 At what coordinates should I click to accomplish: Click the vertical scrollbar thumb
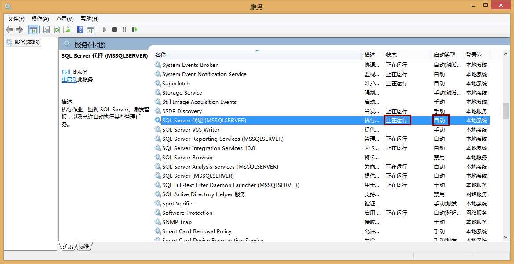pos(506,111)
